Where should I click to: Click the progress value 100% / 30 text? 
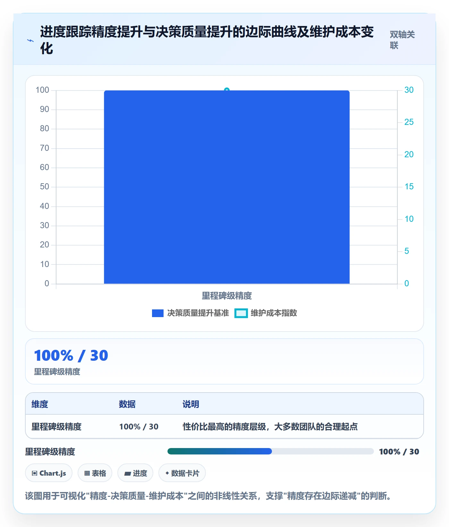point(399,452)
